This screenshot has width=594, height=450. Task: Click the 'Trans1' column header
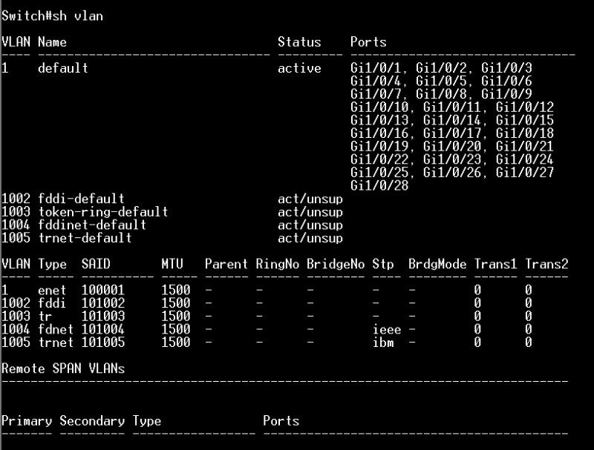tap(495, 264)
